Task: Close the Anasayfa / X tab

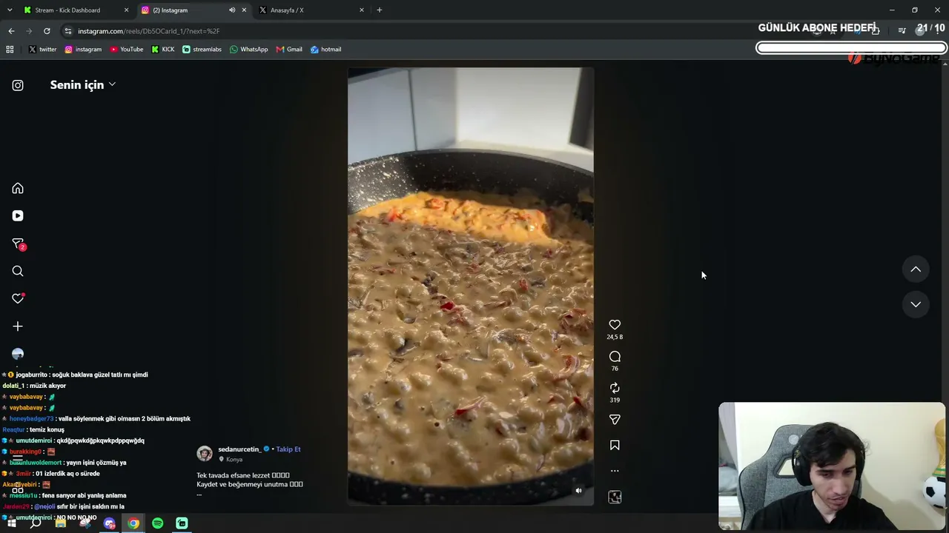Action: point(362,10)
